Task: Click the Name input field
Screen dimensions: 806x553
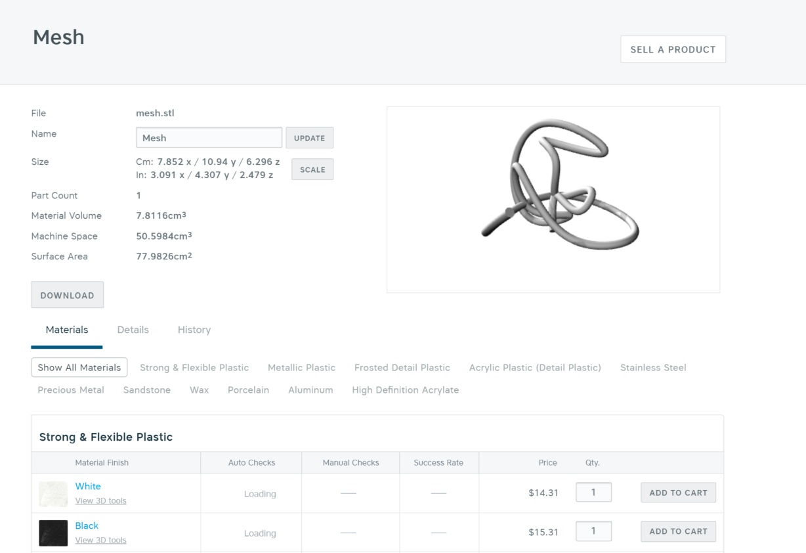Action: point(209,138)
